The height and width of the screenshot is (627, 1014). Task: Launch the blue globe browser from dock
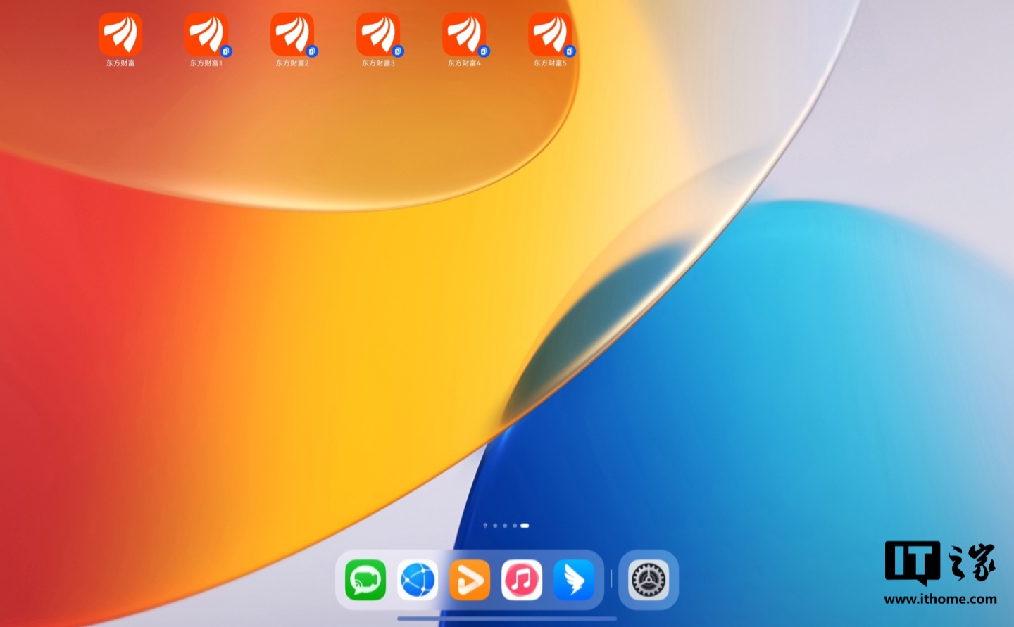point(418,580)
